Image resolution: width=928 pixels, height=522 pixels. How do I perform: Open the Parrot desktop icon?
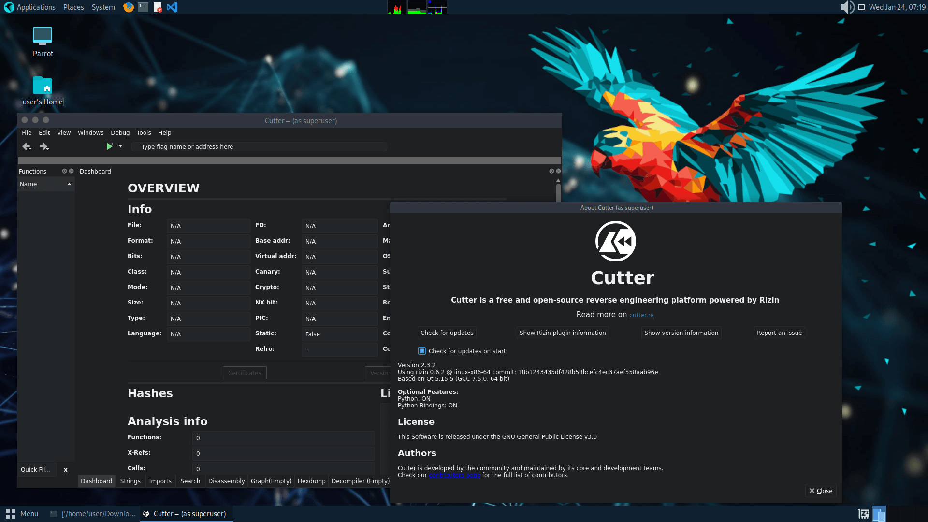[x=43, y=42]
